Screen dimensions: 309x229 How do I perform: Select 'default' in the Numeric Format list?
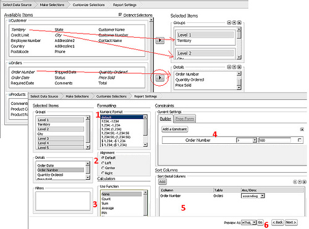pyautogui.click(x=122, y=117)
